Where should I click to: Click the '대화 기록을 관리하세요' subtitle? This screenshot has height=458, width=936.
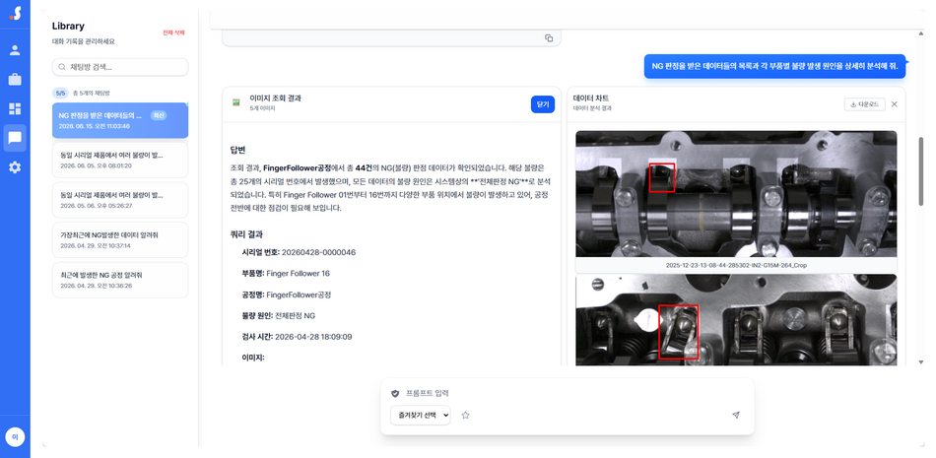83,41
